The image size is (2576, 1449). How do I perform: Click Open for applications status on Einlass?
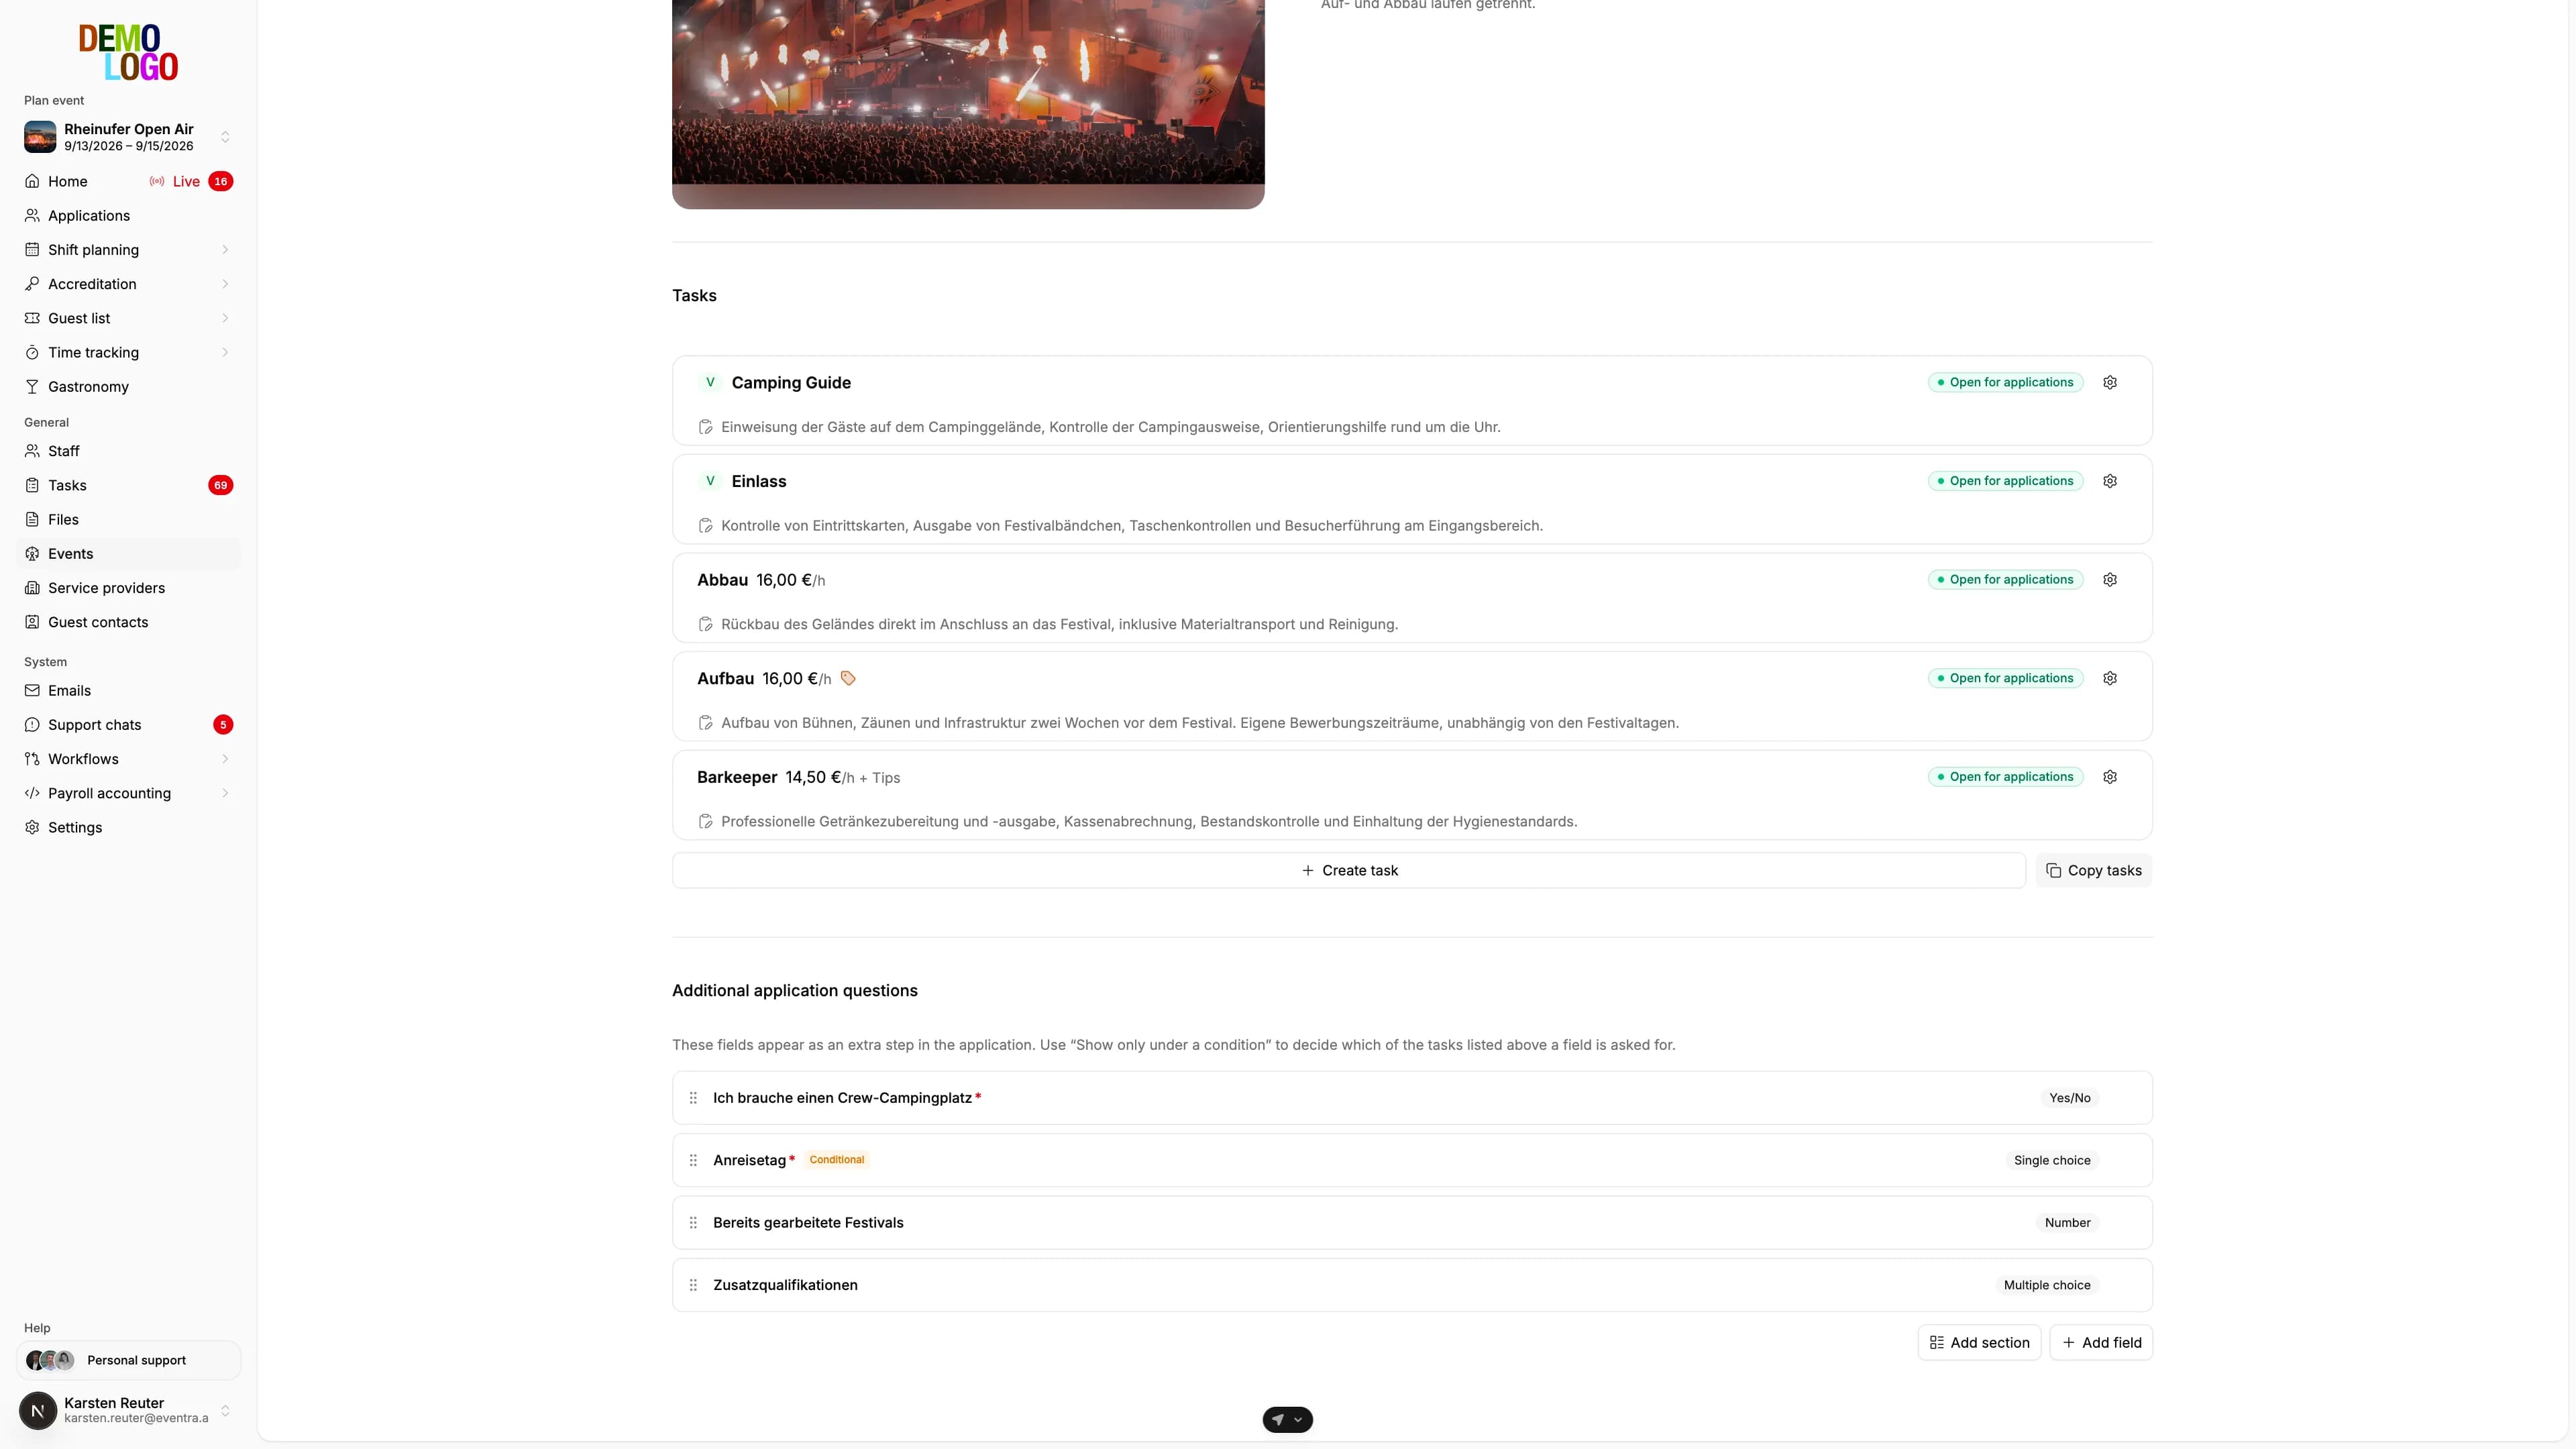coord(2005,481)
